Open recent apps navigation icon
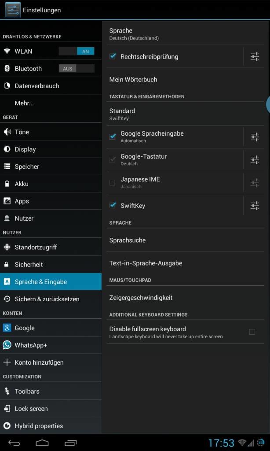The image size is (270, 451). coord(71,443)
